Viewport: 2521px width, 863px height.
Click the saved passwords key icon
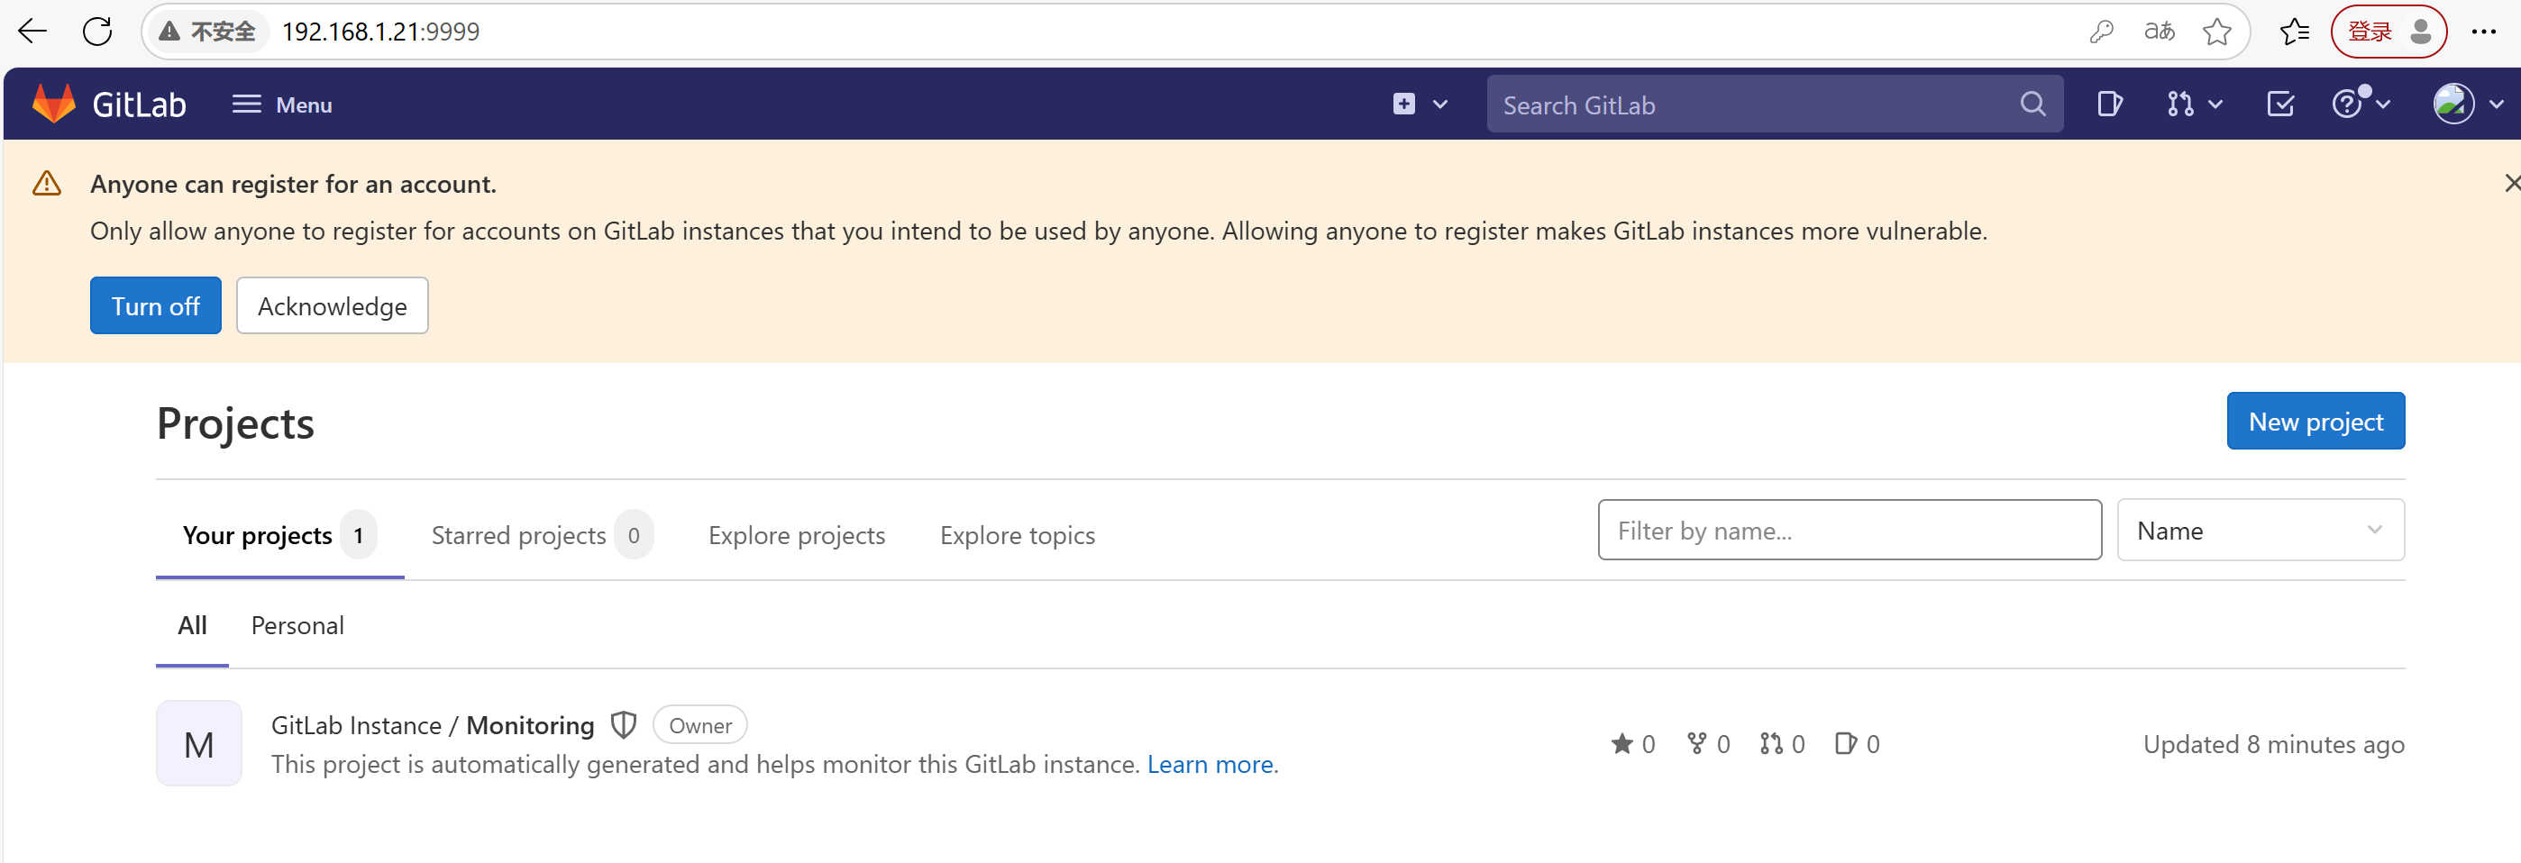pos(2101,32)
